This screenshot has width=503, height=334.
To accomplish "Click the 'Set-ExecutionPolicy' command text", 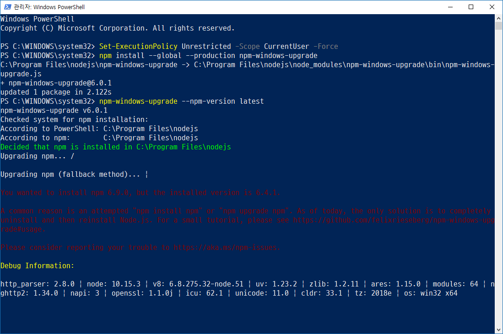I will click(138, 47).
